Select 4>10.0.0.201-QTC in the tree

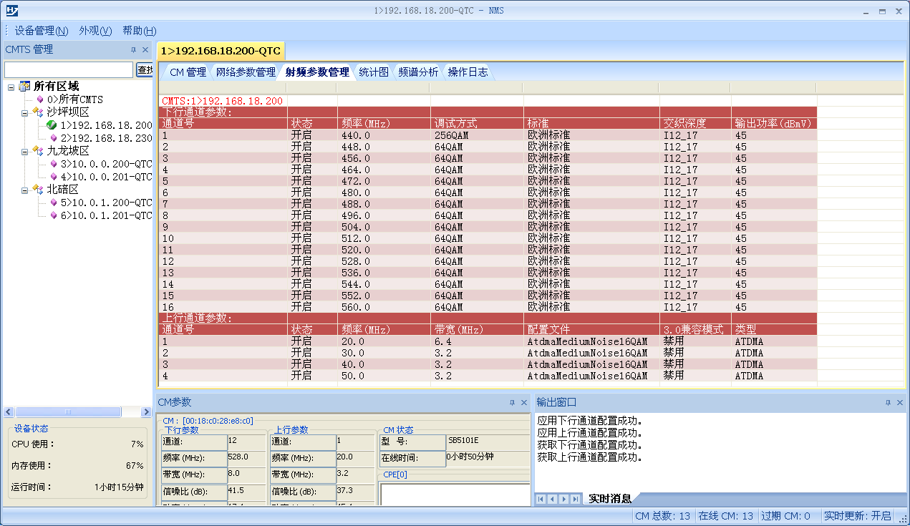(x=106, y=177)
